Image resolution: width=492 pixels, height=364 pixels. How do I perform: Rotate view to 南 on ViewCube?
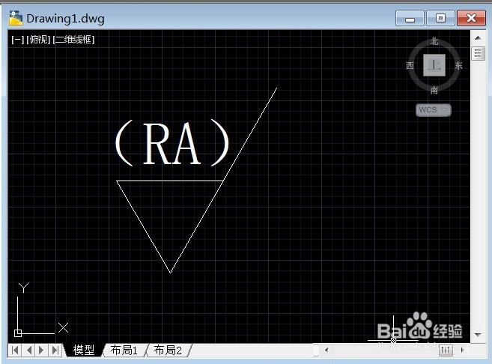pyautogui.click(x=434, y=91)
